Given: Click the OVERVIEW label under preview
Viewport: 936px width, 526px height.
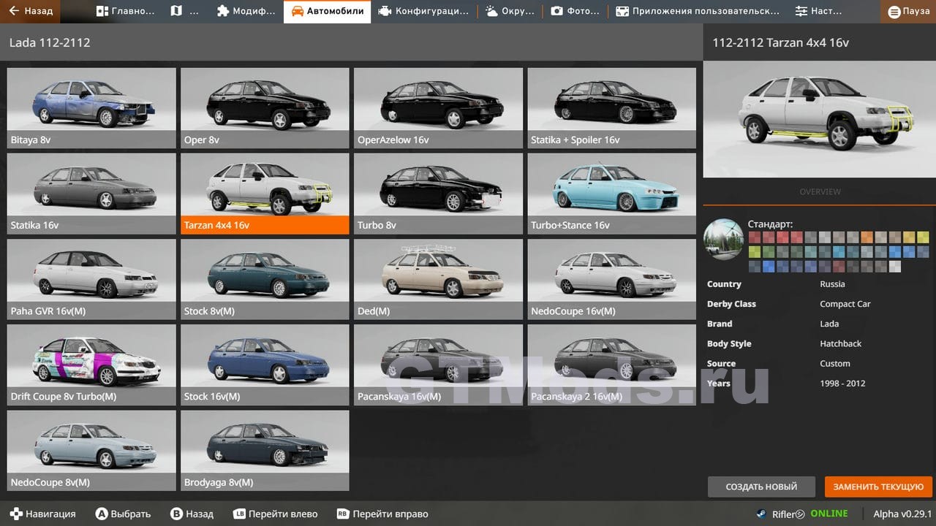Looking at the screenshot, I should (x=820, y=192).
